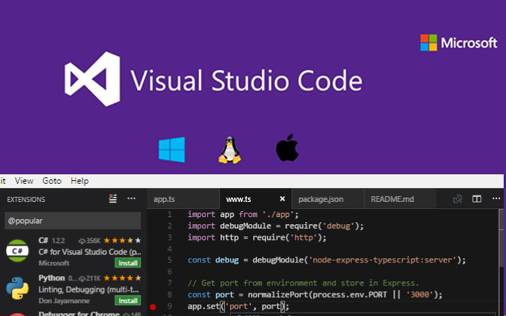Open Extensions panel more actions ellipsis
Screen dimensions: 506x316
pyautogui.click(x=131, y=199)
